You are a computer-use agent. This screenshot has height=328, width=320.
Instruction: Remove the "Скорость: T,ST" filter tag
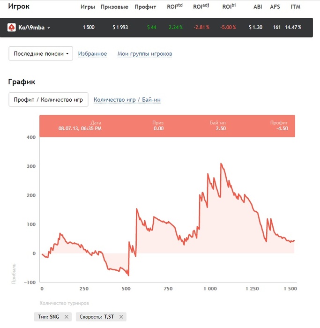pyautogui.click(x=122, y=317)
